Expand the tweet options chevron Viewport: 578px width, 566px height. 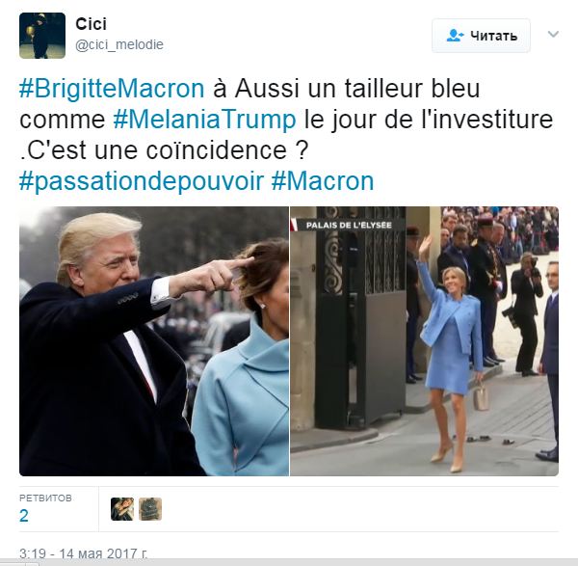click(553, 35)
